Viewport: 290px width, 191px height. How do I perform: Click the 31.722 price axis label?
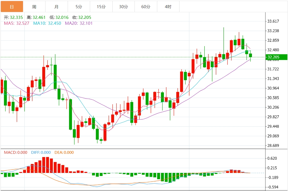point(273,69)
